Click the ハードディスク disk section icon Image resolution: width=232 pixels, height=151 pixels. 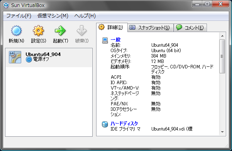105,124
